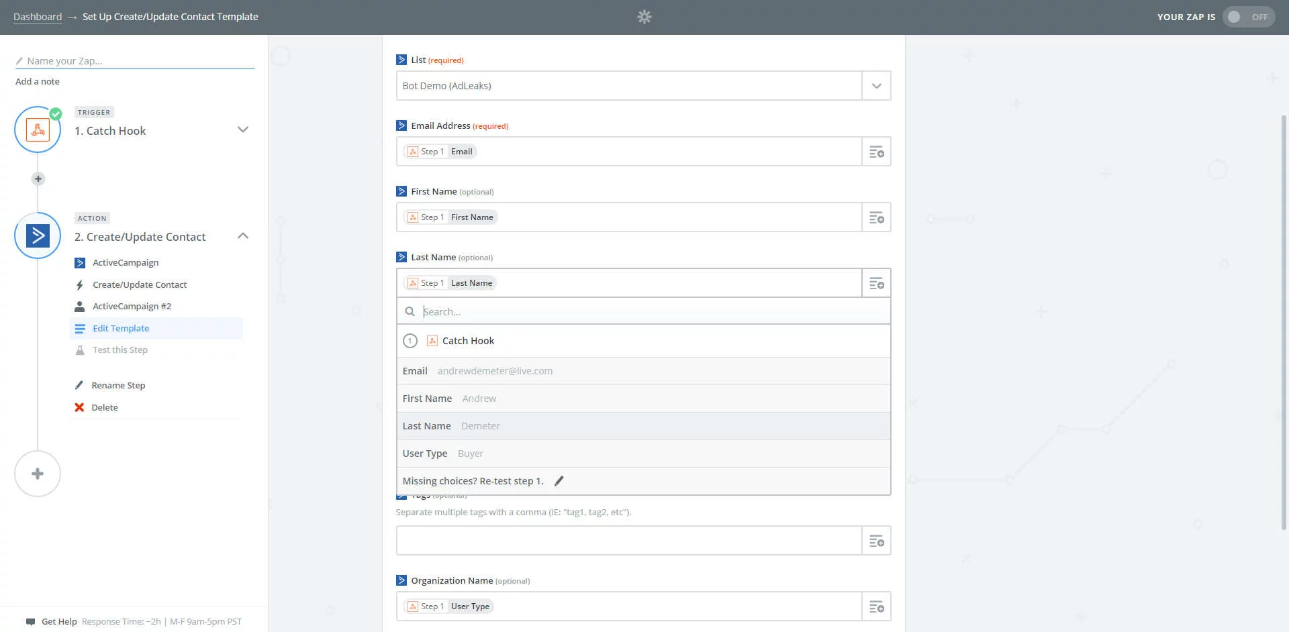Toggle the Your Zap Is on/off switch
The image size is (1289, 632).
pos(1248,17)
